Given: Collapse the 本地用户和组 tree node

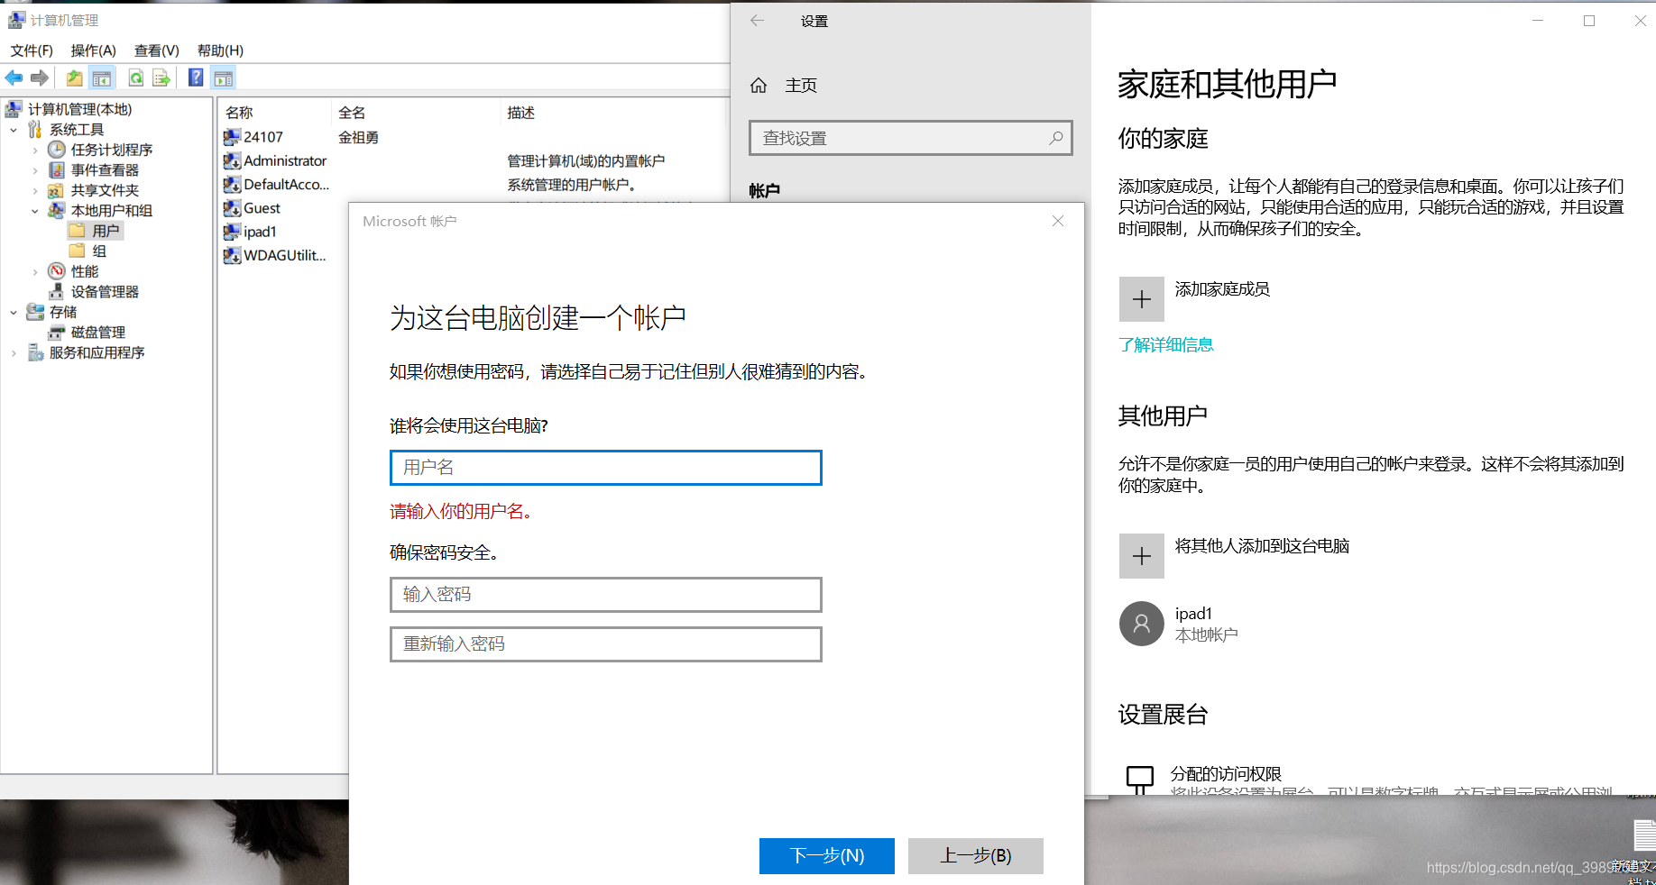Looking at the screenshot, I should coord(35,211).
